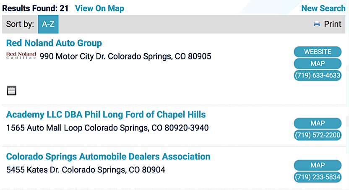Click the Print text label
This screenshot has height=190, width=349.
coord(333,24)
